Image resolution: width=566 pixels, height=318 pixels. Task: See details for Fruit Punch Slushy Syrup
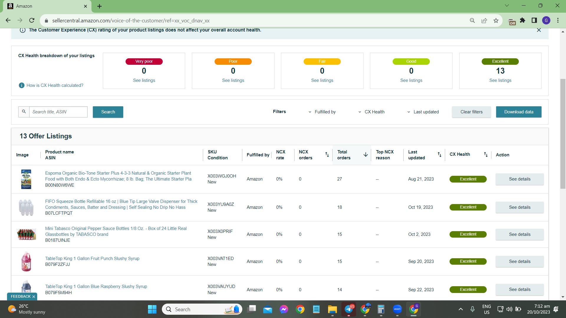tap(519, 261)
